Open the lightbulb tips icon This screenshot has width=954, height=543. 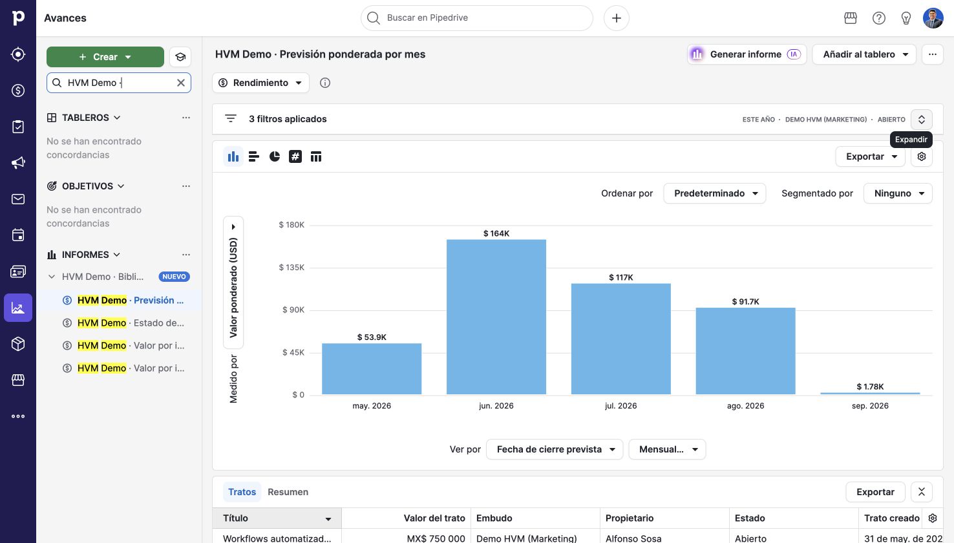(x=906, y=18)
